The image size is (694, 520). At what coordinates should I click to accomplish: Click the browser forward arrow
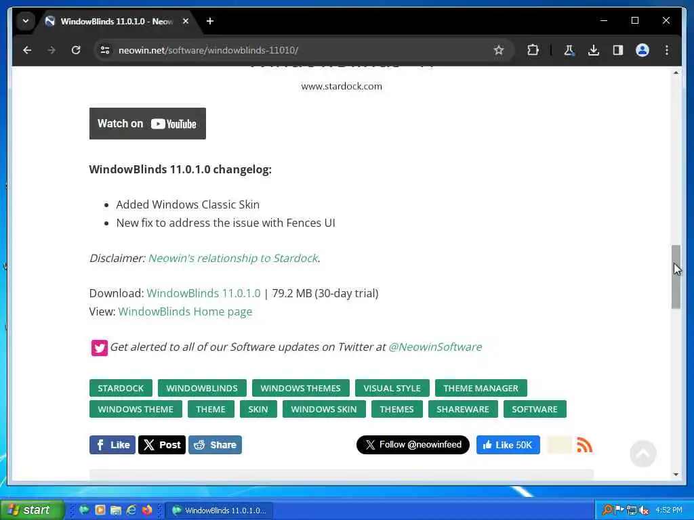click(x=52, y=50)
